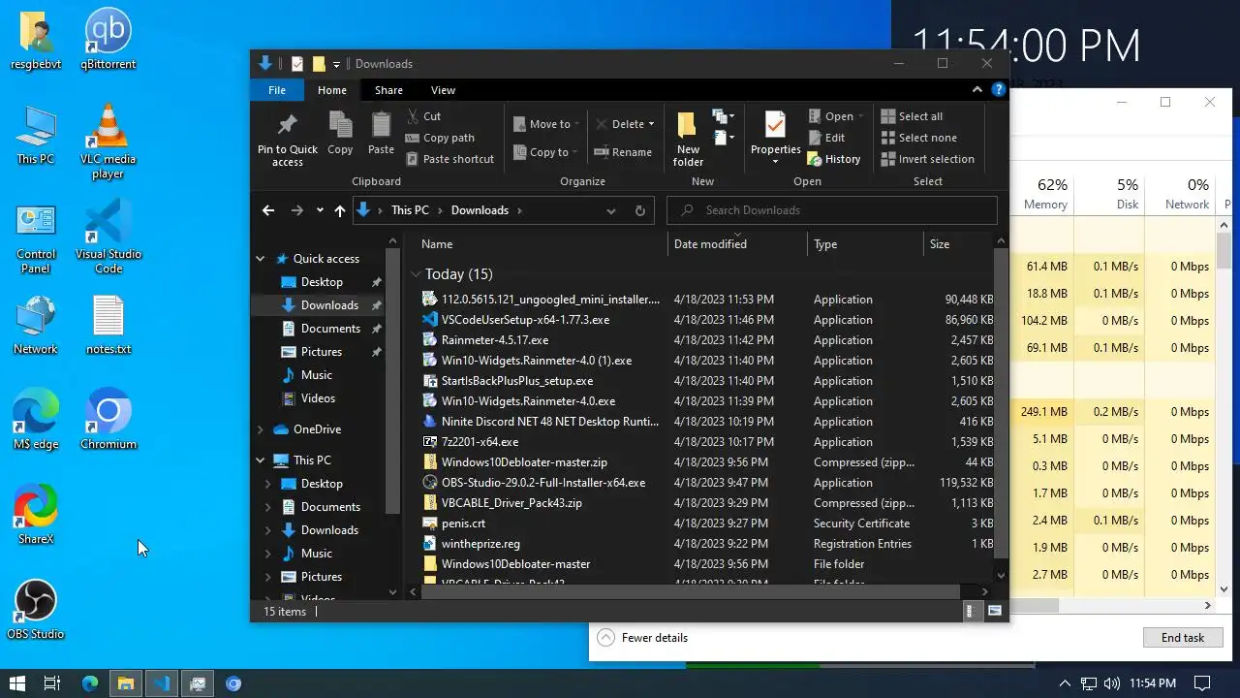1240x698 pixels.
Task: Select OBS Studio desktop shortcut
Action: point(35,610)
